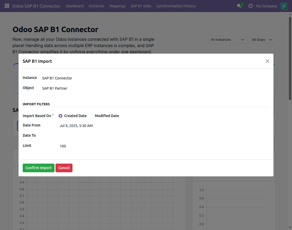Open the 30 Days period dropdown
This screenshot has width=292, height=230.
262,39
